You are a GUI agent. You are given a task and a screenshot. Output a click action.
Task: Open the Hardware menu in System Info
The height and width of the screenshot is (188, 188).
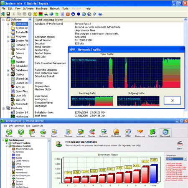point(42,8)
